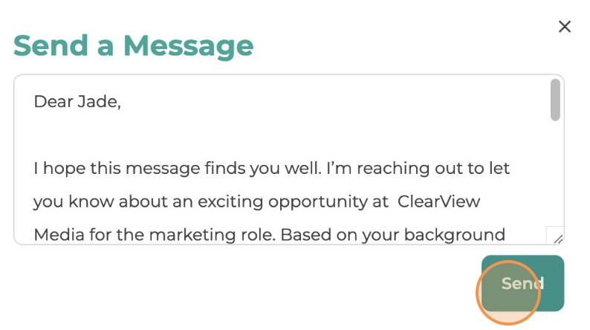Click the name "Jade" in the greeting
Screen dimensions: 590x330
tap(99, 102)
